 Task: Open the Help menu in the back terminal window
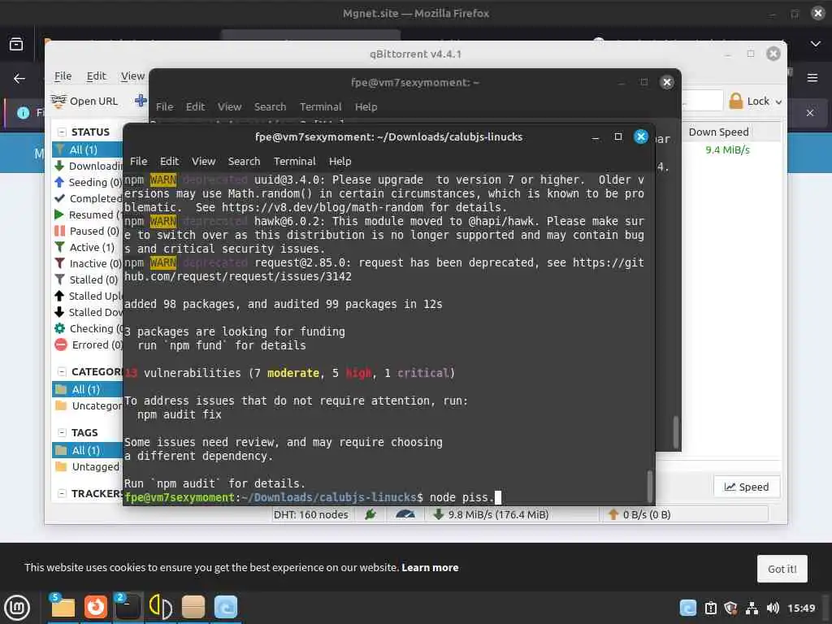point(366,107)
